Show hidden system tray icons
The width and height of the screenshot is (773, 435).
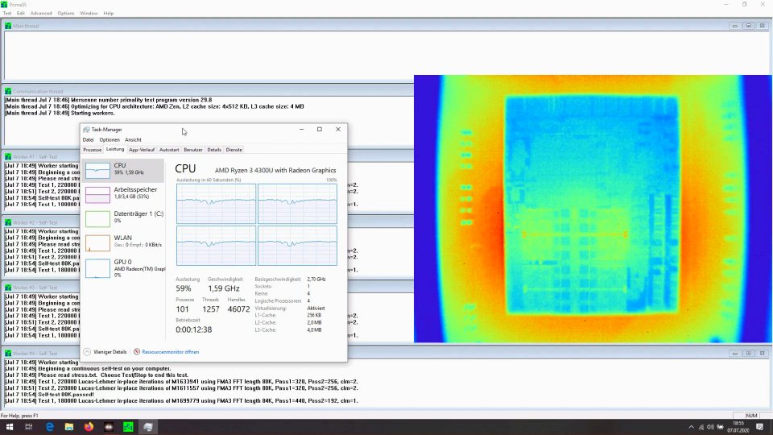[x=691, y=427]
